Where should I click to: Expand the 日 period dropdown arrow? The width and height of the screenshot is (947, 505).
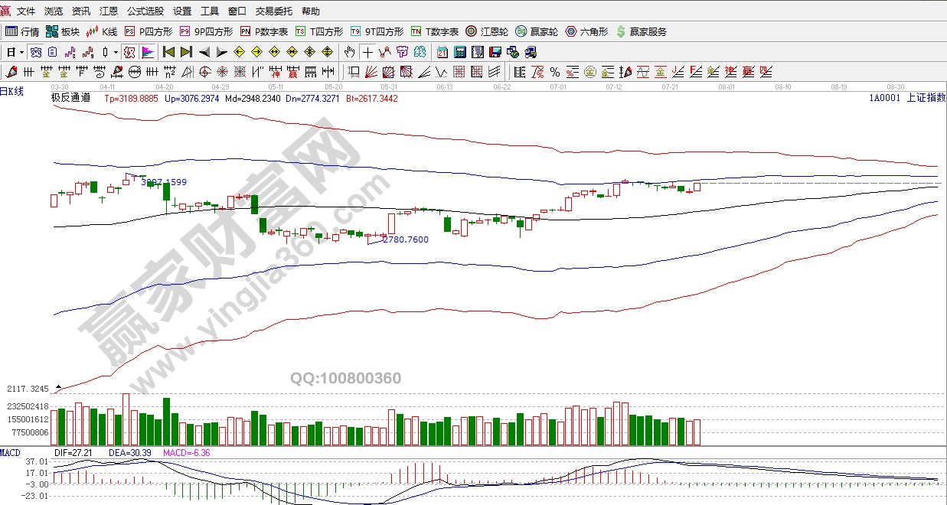point(21,52)
